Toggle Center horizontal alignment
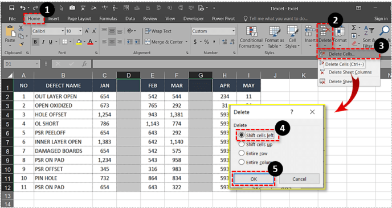Image resolution: width=392 pixels, height=208 pixels. point(112,42)
